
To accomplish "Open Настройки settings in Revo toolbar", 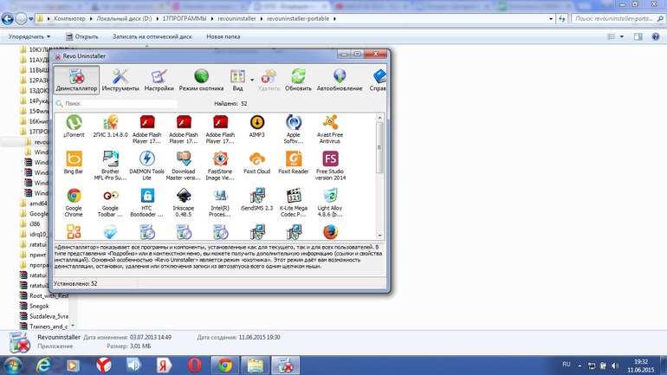I will tap(159, 81).
